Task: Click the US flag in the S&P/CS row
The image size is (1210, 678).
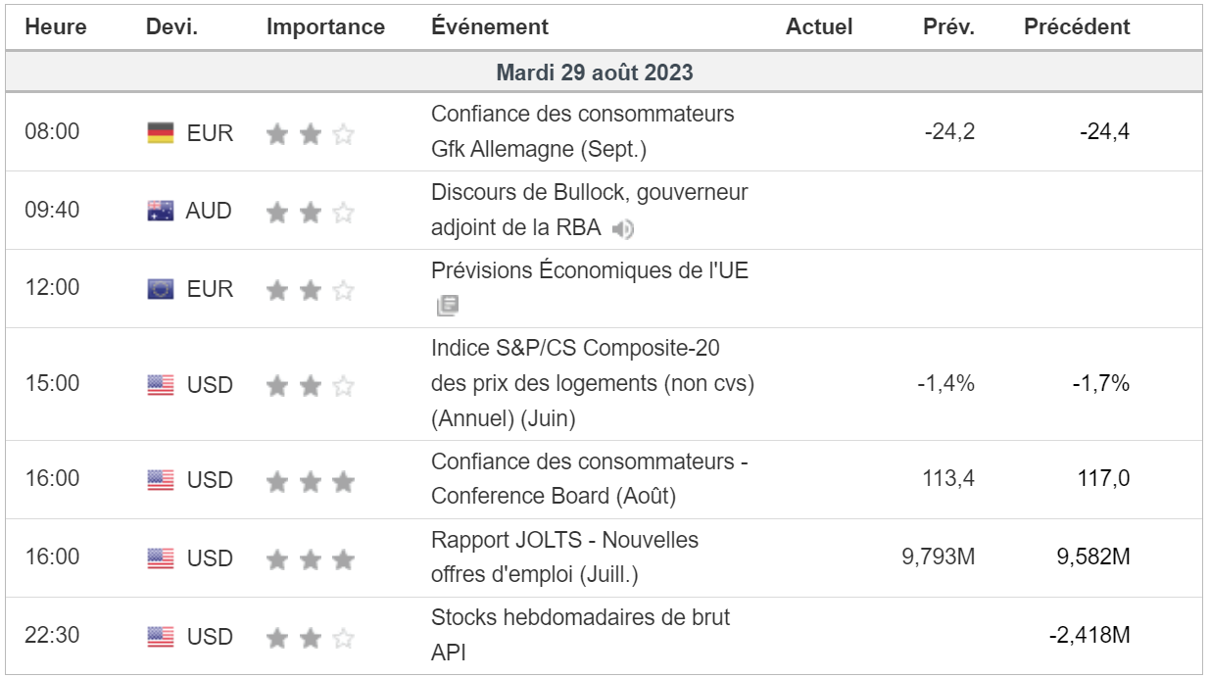Action: (x=161, y=385)
